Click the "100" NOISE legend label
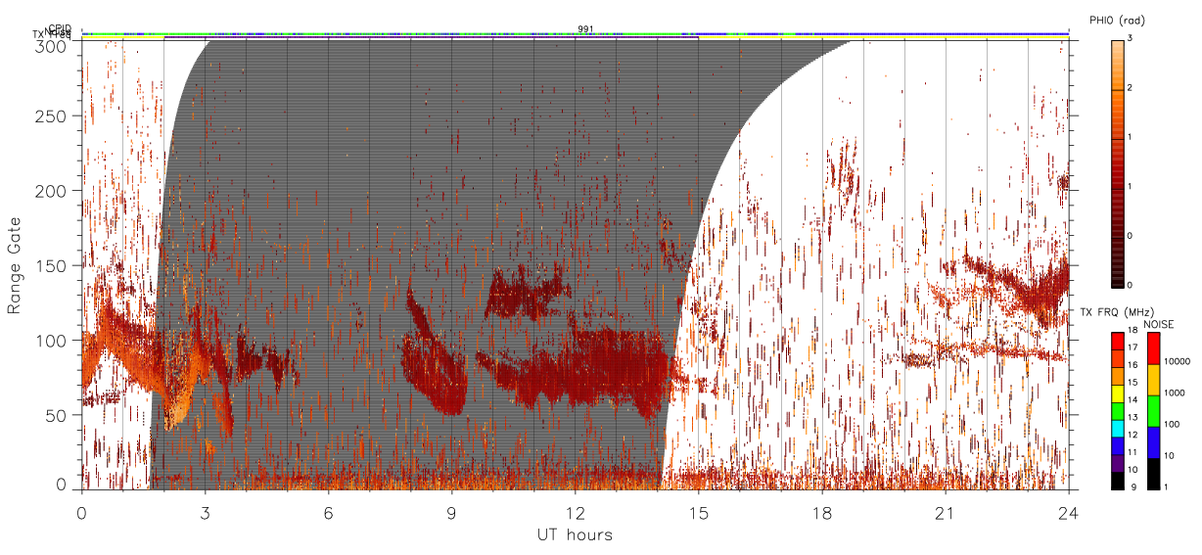The image size is (1202, 555). click(x=1172, y=425)
